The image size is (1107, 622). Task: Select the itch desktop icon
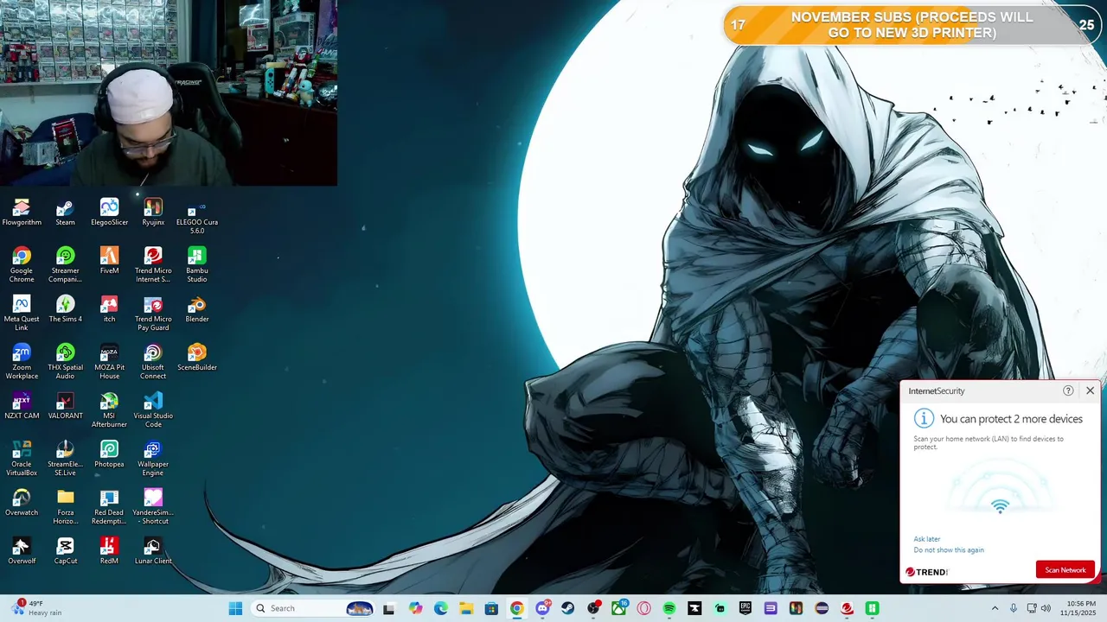[x=109, y=309]
